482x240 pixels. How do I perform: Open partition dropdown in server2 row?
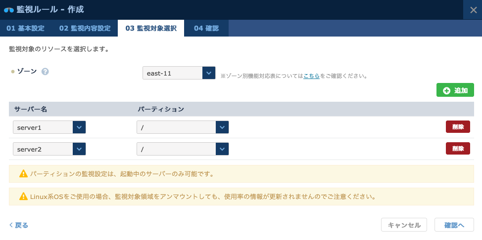(183, 149)
